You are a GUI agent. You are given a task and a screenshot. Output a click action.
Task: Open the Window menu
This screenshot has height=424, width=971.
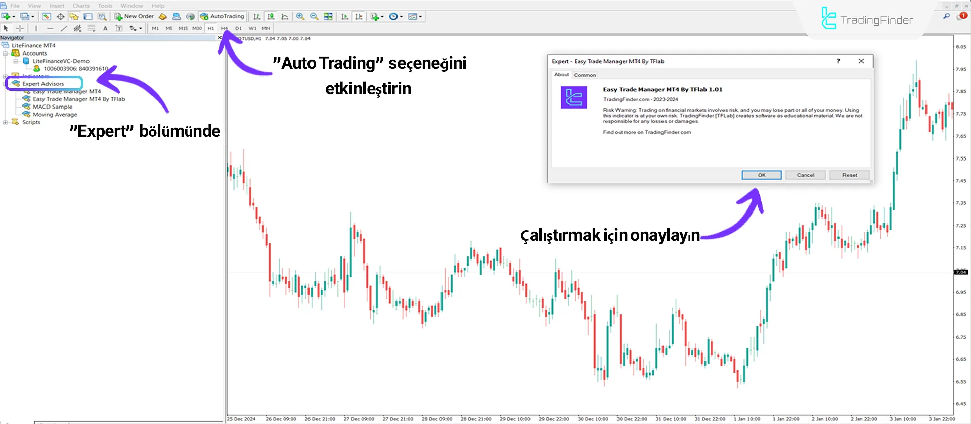point(131,6)
